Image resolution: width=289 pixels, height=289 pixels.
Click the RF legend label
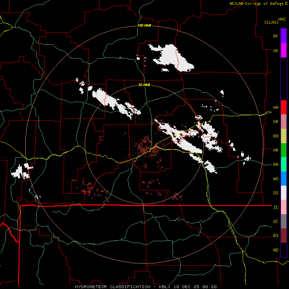[x=276, y=36]
